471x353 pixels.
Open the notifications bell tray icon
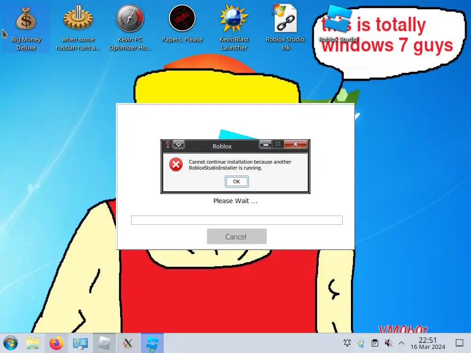point(347,343)
